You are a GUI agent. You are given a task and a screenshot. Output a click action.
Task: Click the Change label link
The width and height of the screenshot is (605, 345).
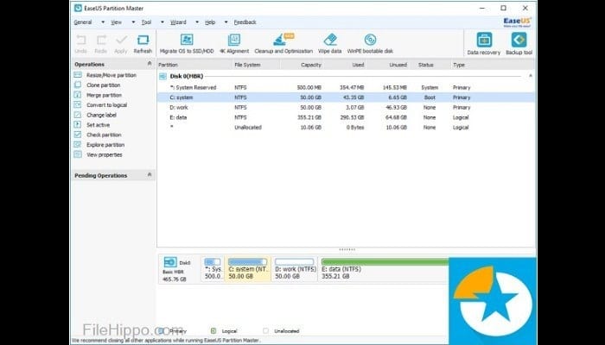pyautogui.click(x=101, y=115)
